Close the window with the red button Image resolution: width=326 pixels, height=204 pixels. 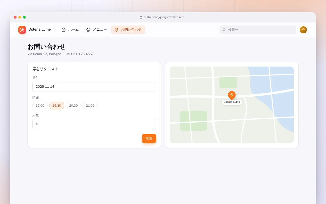coord(15,17)
